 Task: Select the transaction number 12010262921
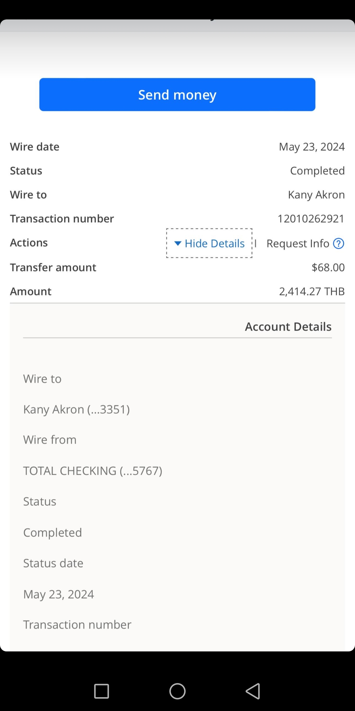(x=311, y=219)
